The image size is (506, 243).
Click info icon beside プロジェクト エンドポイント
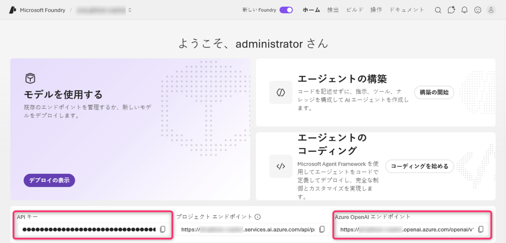(x=257, y=217)
